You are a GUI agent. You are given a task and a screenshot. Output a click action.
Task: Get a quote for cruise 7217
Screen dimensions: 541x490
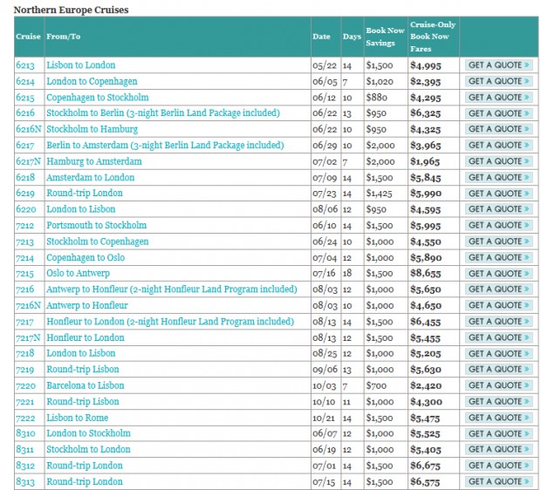[x=498, y=322]
